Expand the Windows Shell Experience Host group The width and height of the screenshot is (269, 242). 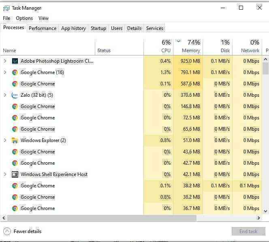pyautogui.click(x=5, y=174)
